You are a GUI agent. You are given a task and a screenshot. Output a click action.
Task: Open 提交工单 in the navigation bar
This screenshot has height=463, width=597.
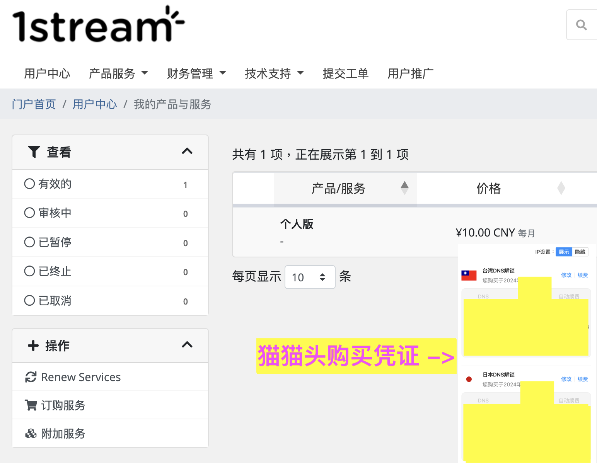click(x=346, y=73)
